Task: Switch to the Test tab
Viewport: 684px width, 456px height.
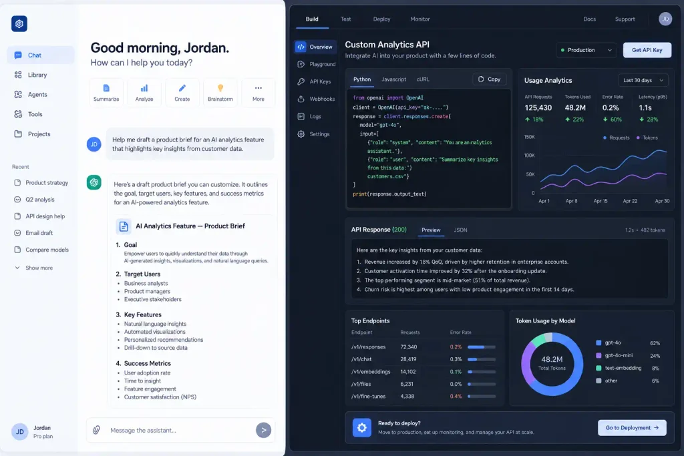Action: pyautogui.click(x=345, y=19)
